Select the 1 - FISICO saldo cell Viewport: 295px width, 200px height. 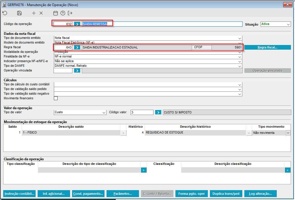(71, 133)
